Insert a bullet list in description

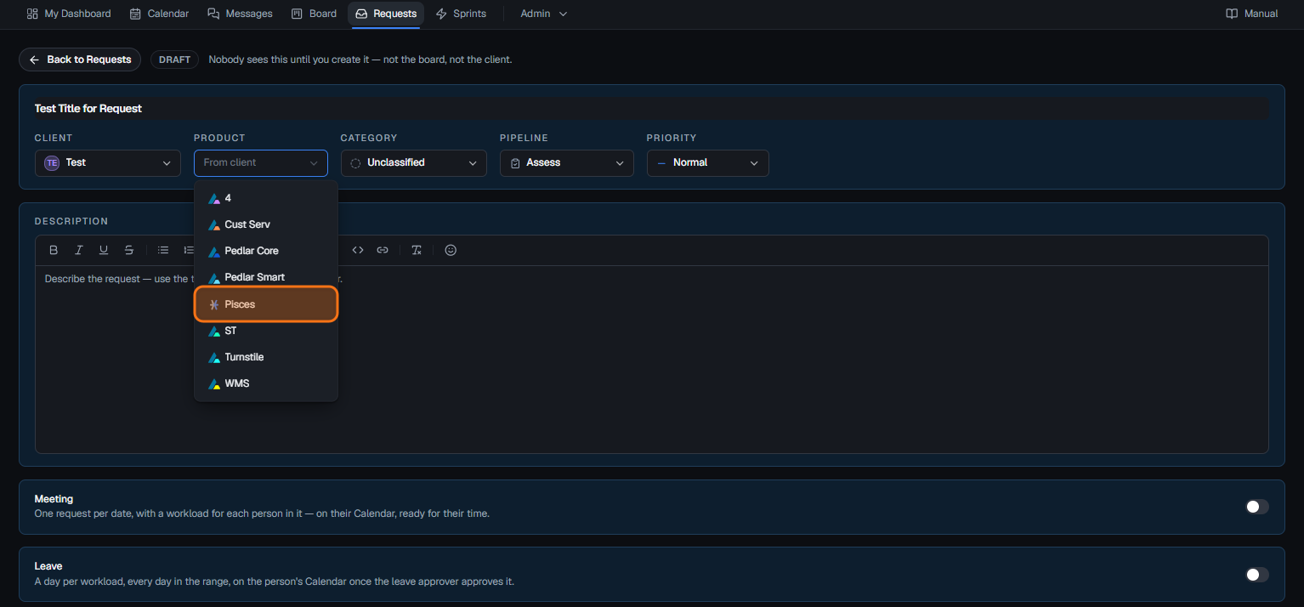click(x=163, y=250)
